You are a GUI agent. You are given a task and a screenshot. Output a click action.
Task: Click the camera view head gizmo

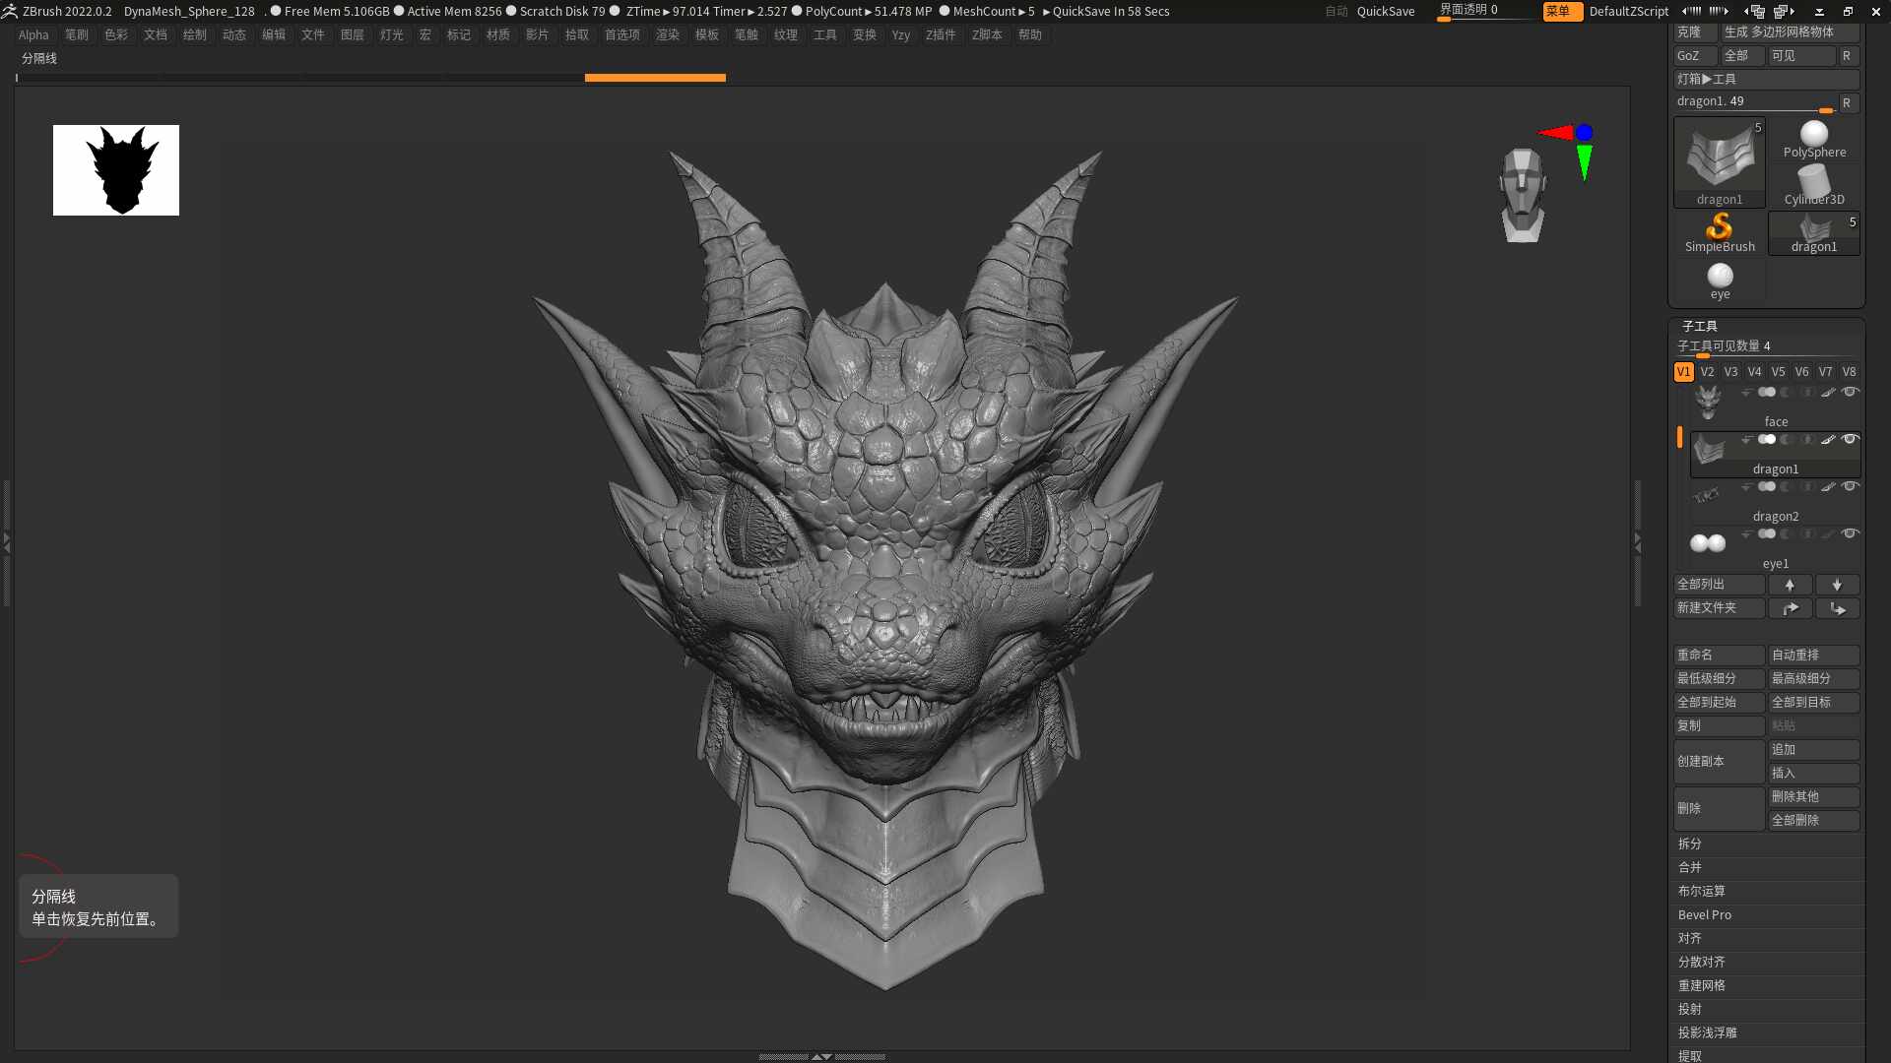pyautogui.click(x=1523, y=195)
